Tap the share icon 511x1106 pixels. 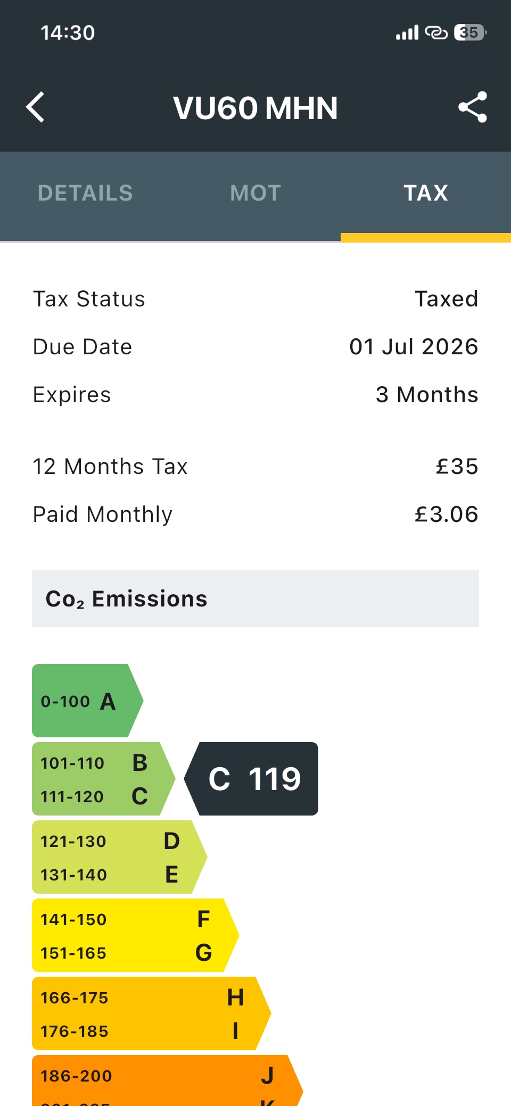click(x=473, y=107)
